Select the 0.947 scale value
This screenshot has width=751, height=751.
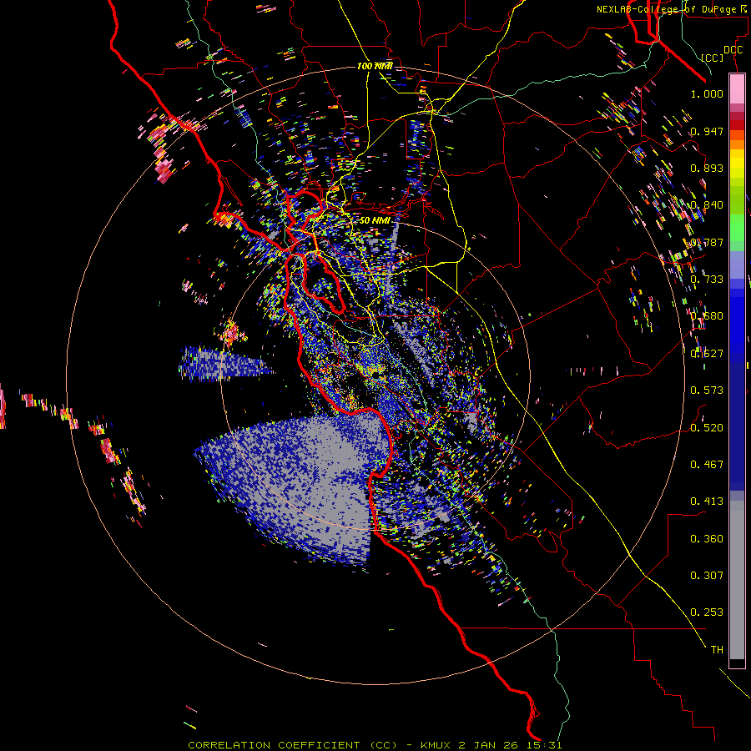click(707, 131)
